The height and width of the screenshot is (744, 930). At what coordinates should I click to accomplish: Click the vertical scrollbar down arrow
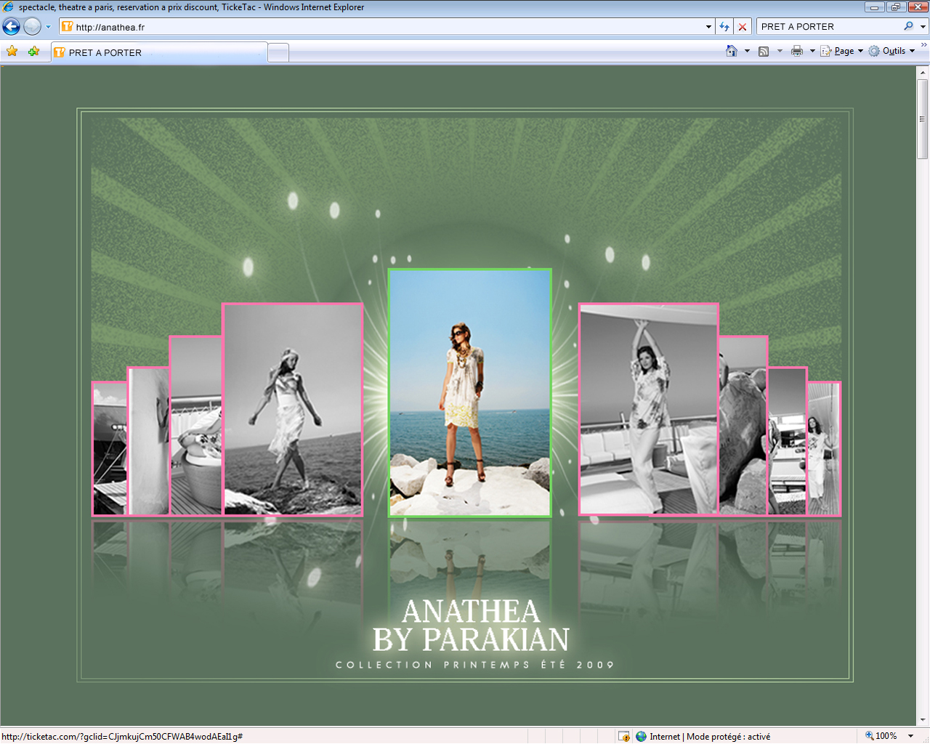point(923,719)
